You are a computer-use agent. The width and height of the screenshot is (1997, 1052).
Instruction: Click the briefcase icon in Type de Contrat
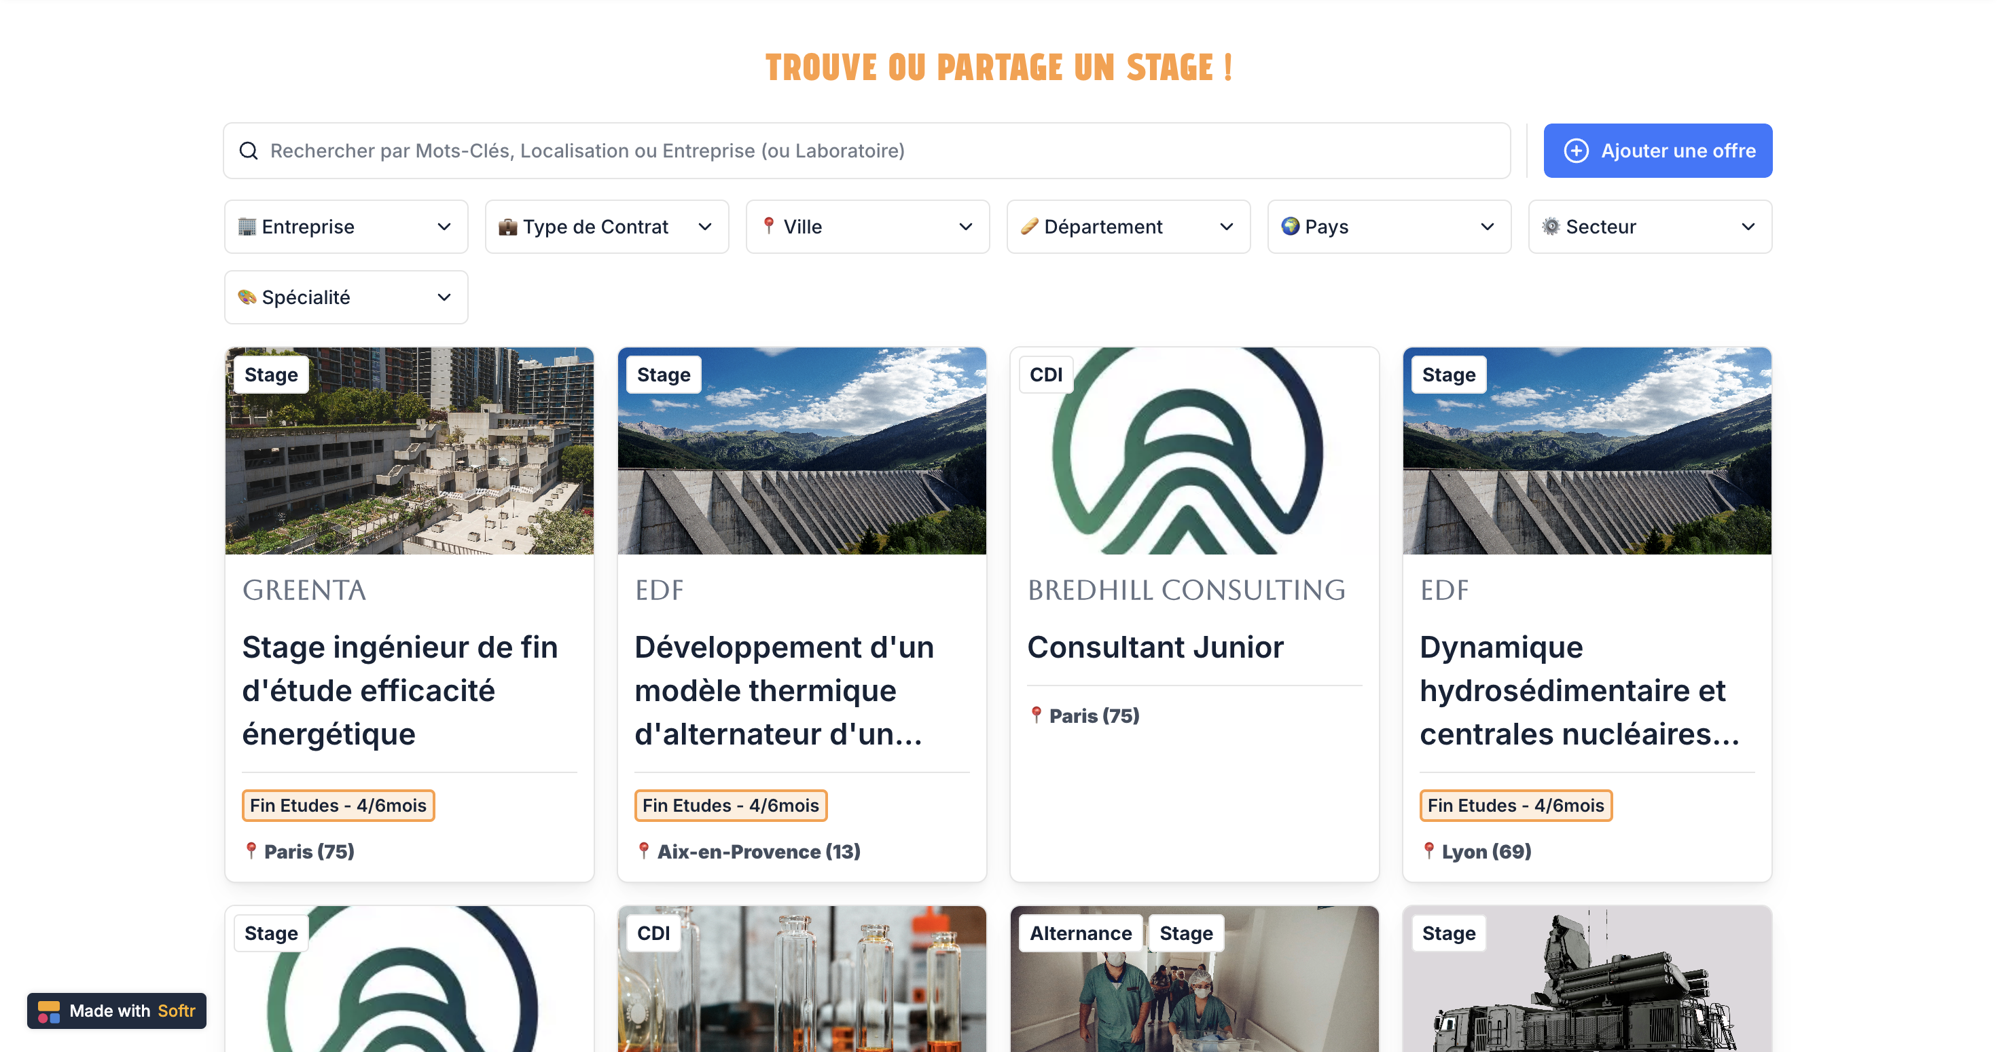click(508, 226)
